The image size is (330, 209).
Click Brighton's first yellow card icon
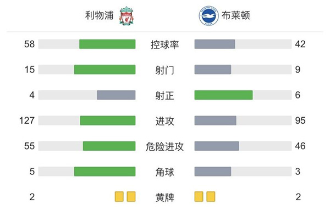tap(199, 196)
